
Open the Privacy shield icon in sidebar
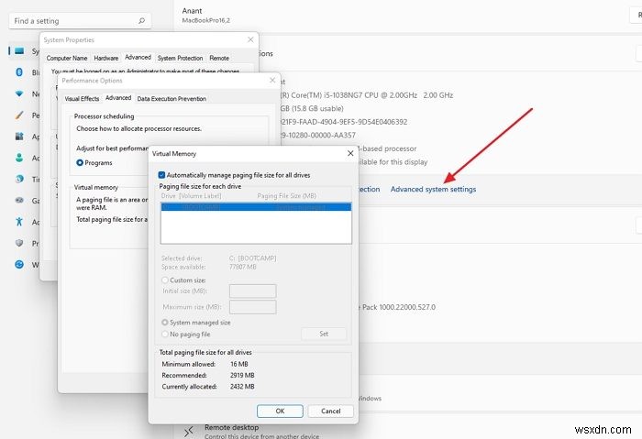pos(19,243)
